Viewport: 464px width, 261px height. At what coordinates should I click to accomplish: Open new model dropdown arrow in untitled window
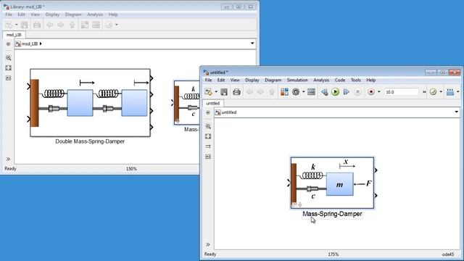[216, 92]
